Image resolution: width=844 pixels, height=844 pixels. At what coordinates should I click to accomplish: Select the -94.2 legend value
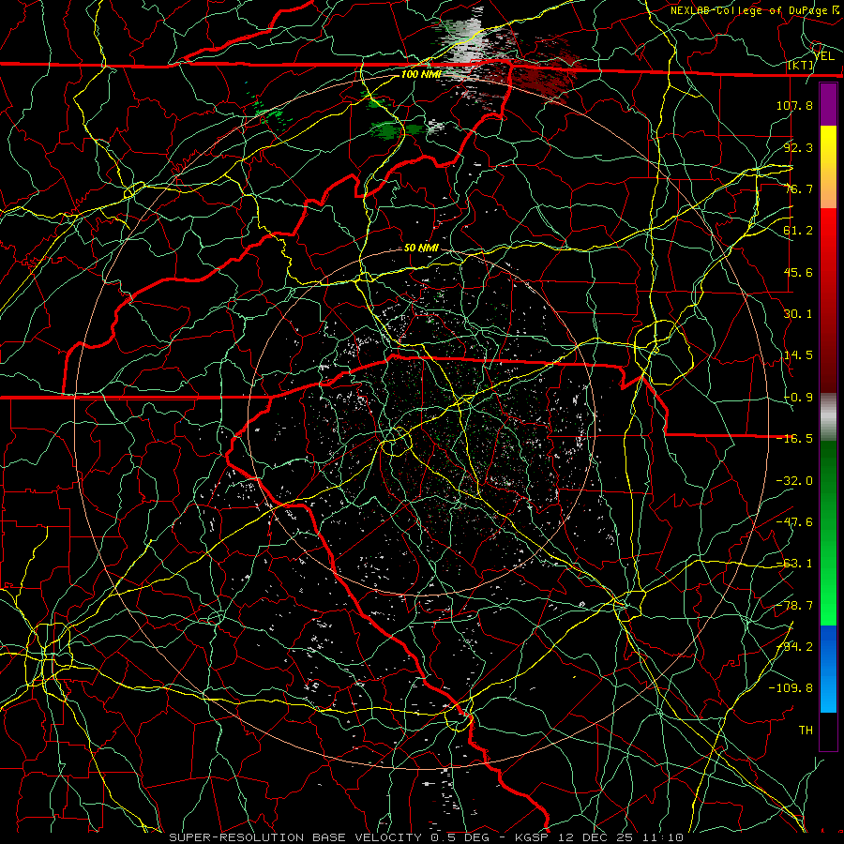tap(794, 647)
